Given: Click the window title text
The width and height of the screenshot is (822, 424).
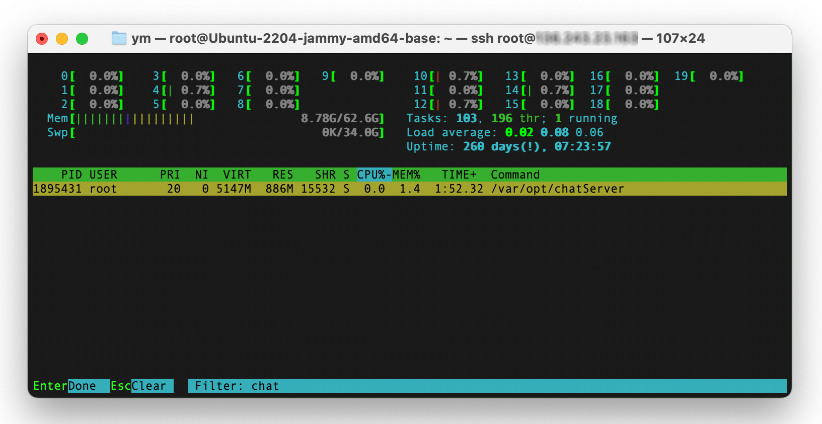Looking at the screenshot, I should [418, 38].
